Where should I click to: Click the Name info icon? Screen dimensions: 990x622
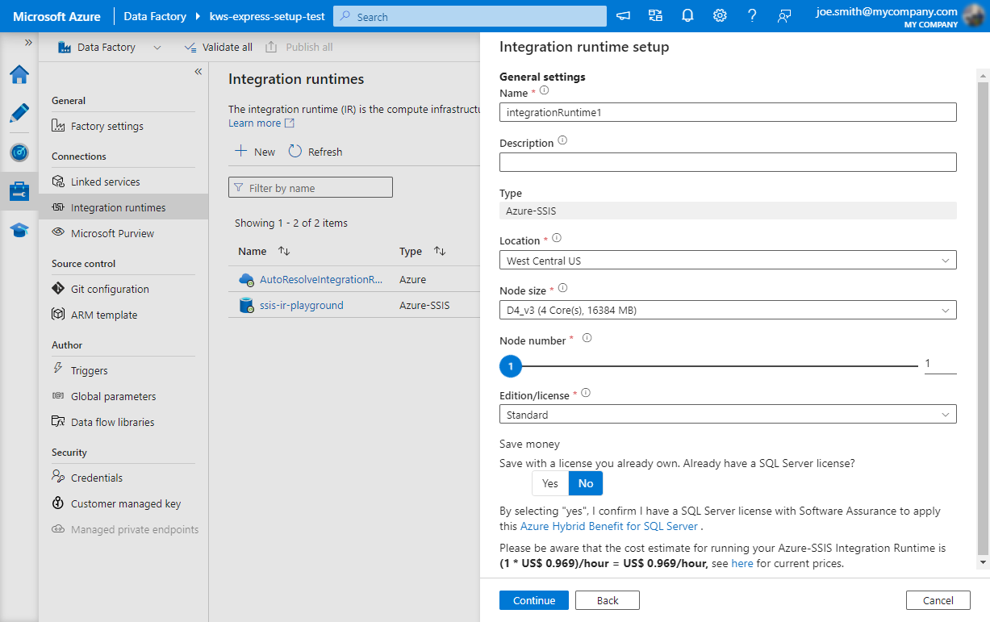(544, 91)
